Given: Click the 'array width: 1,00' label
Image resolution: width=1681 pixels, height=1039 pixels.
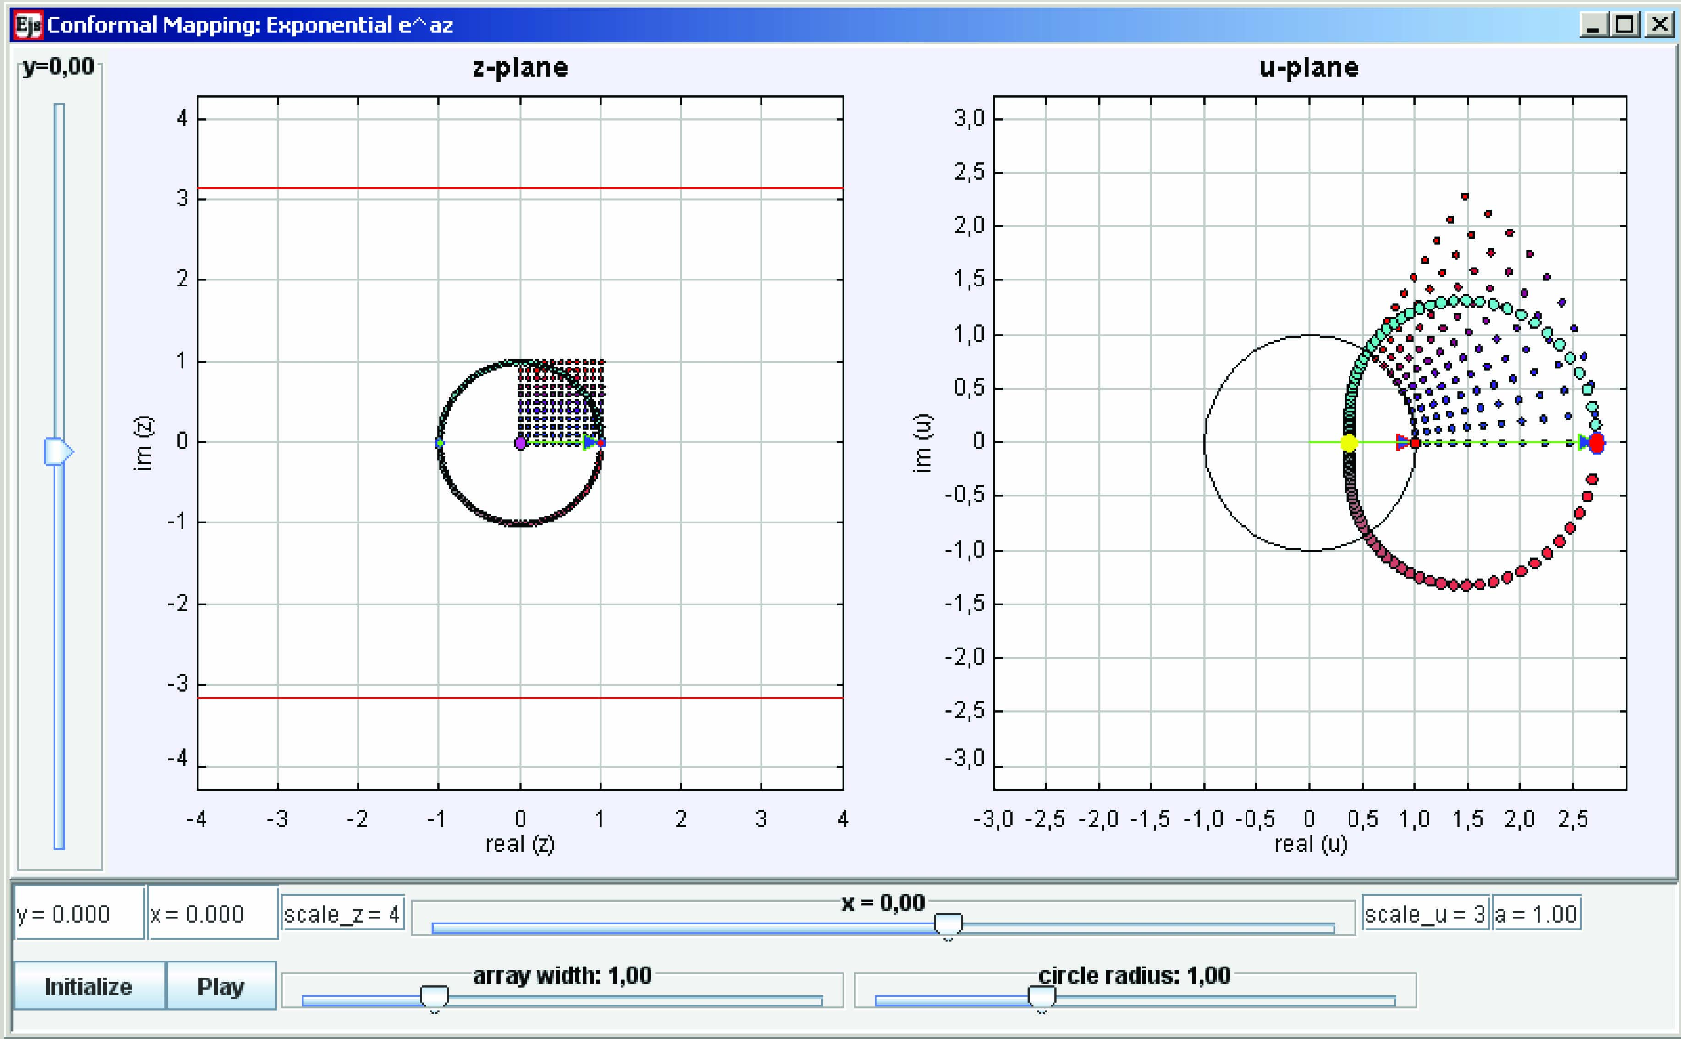Looking at the screenshot, I should [x=562, y=975].
